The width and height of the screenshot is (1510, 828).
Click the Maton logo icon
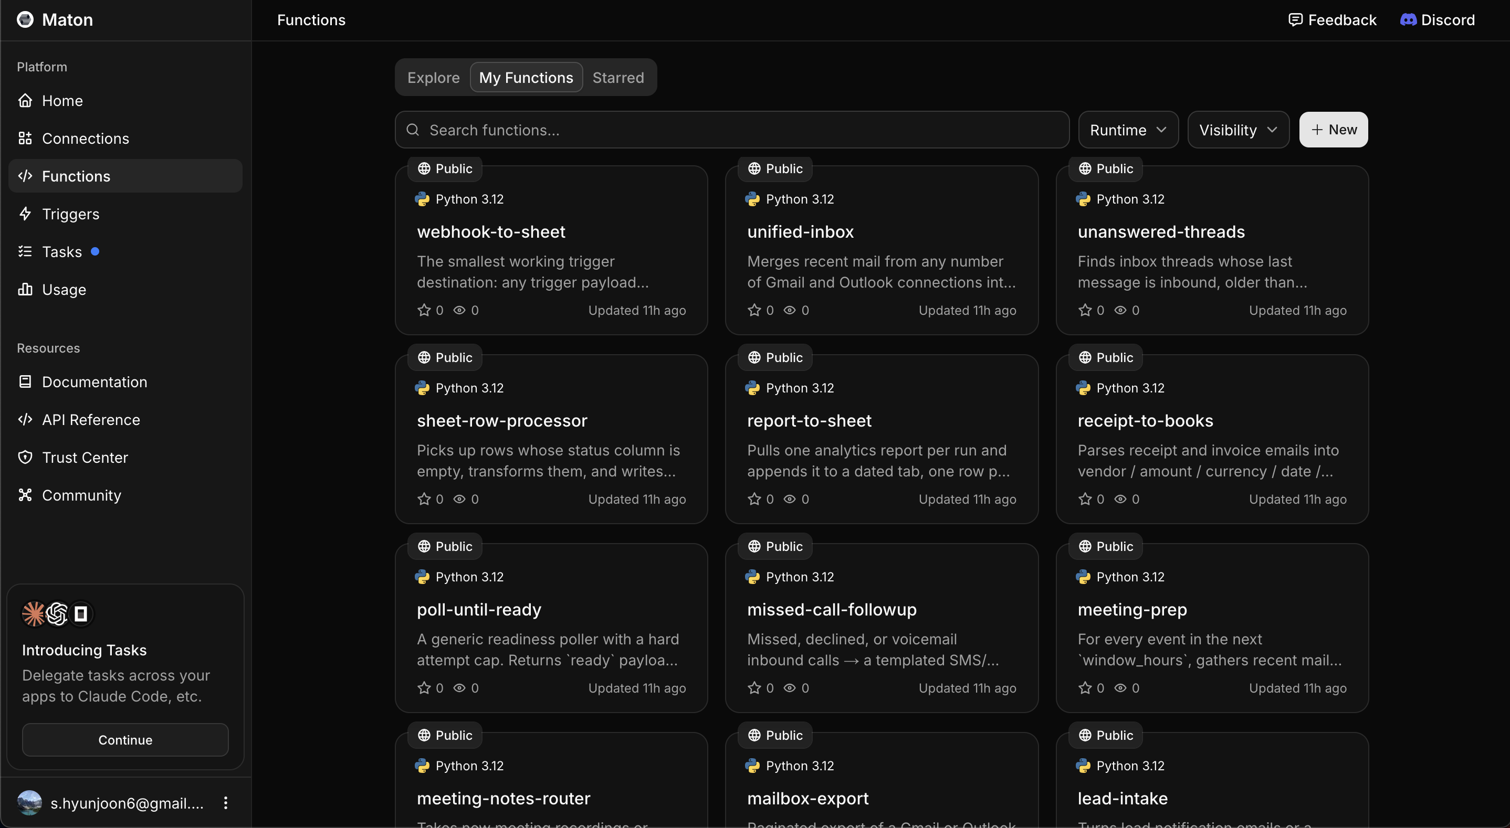[25, 20]
